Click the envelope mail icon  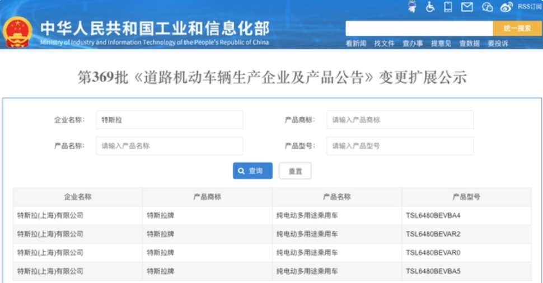click(467, 7)
